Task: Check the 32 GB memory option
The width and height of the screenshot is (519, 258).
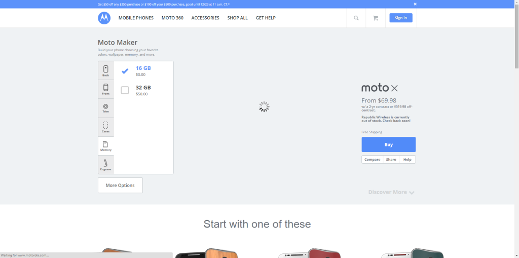Action: pos(125,90)
